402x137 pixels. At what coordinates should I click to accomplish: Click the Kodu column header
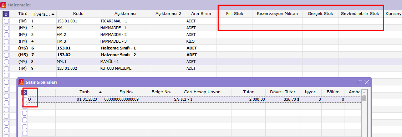78,14
